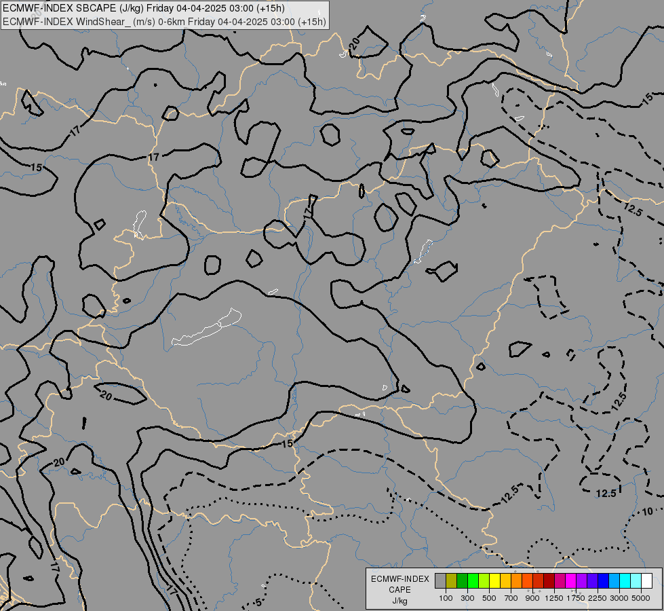Click the dotted contour label 10
The image size is (664, 611).
pyautogui.click(x=647, y=512)
